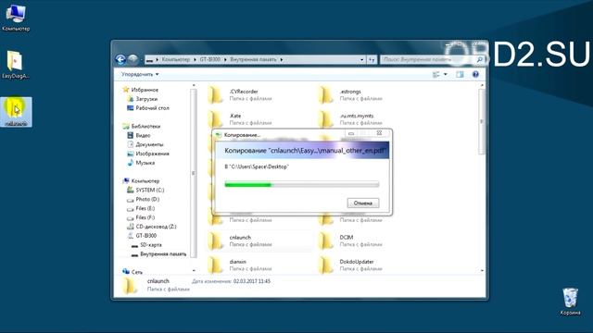
Task: Open the Компьютер desktop icon
Action: coord(16,17)
